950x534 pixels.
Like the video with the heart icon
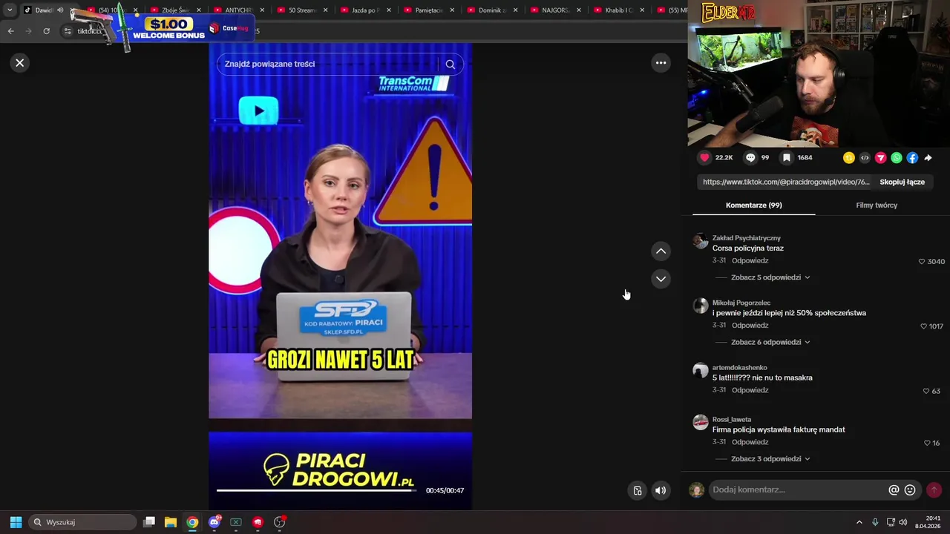(x=705, y=157)
